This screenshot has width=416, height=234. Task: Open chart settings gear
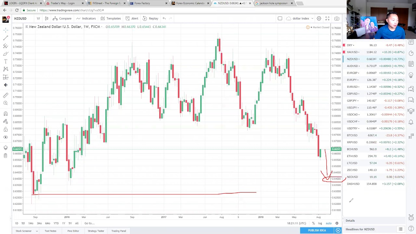[319, 19]
